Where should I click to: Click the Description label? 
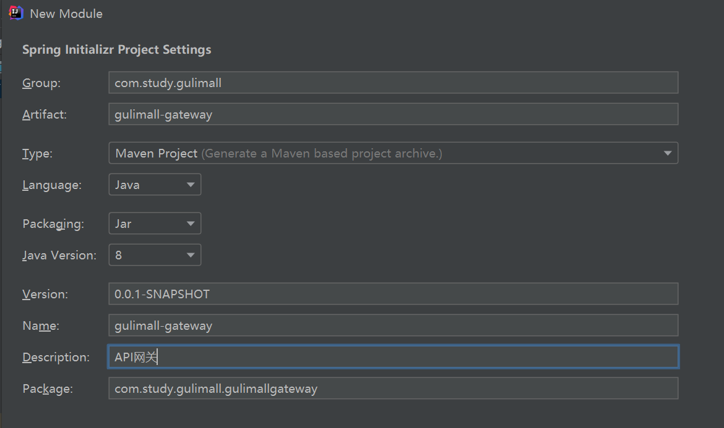point(56,357)
